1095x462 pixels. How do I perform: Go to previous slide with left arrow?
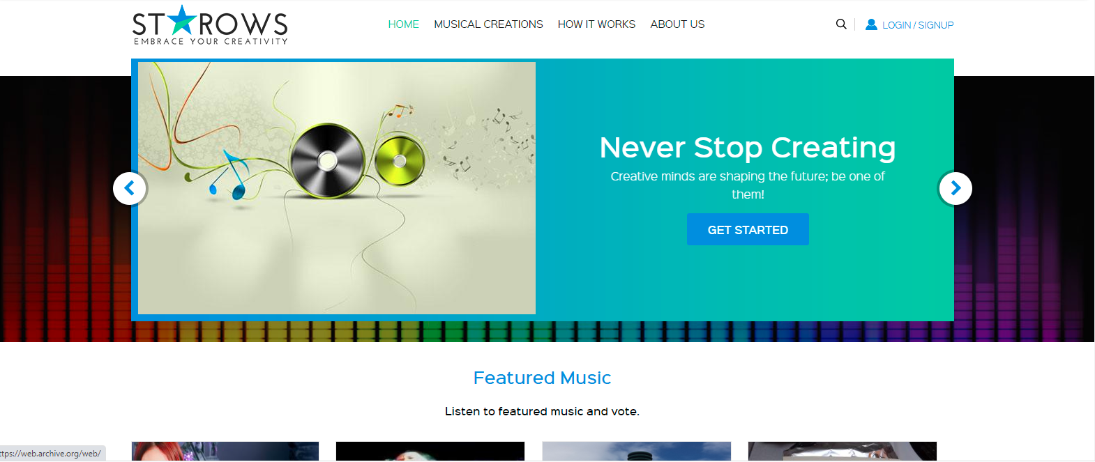tap(130, 188)
